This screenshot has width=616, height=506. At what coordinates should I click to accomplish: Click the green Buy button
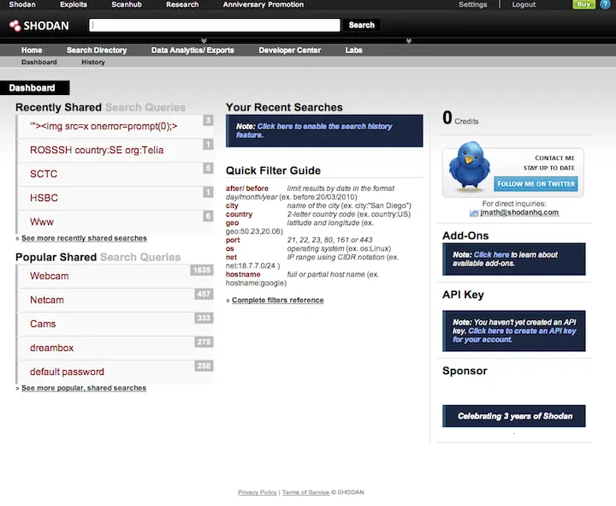(583, 4)
